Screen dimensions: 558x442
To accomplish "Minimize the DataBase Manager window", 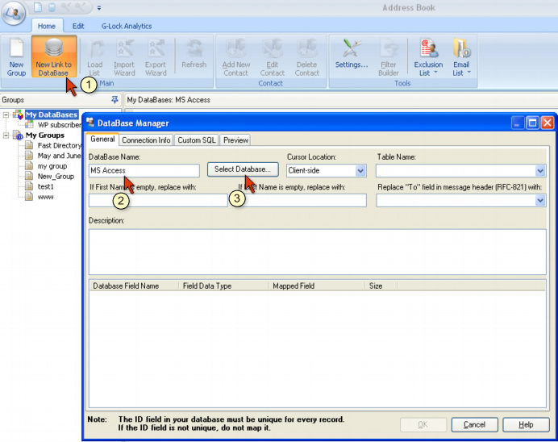I will tap(518, 123).
